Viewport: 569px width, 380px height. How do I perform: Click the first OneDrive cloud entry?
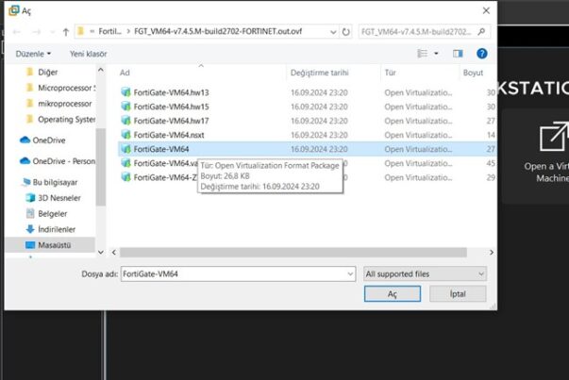pos(49,140)
